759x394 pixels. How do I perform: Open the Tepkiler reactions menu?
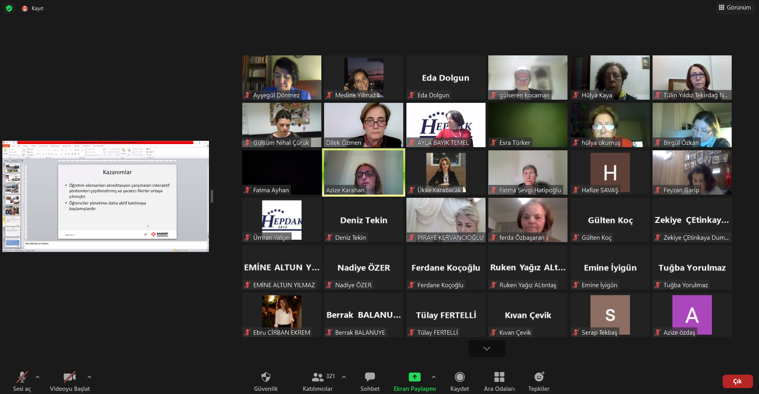point(539,377)
